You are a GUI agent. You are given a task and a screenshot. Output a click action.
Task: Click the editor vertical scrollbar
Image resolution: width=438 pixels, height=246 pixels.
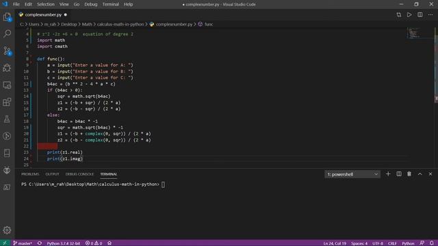point(436,98)
